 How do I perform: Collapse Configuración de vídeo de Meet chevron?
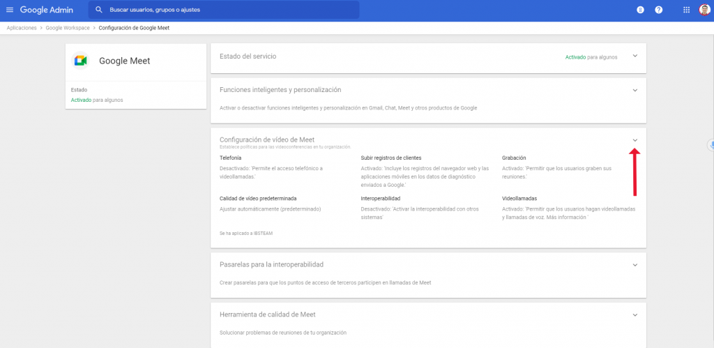[635, 140]
